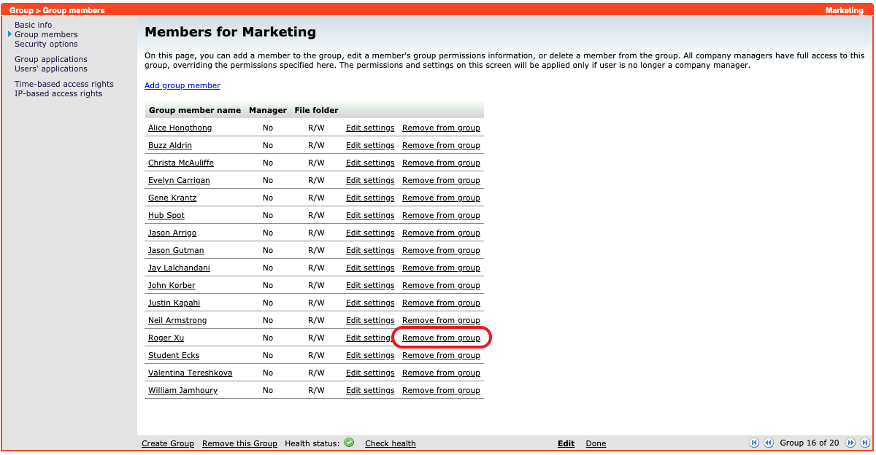Screen dimensions: 876x455
Task: Click Done link in footer
Action: click(x=596, y=443)
